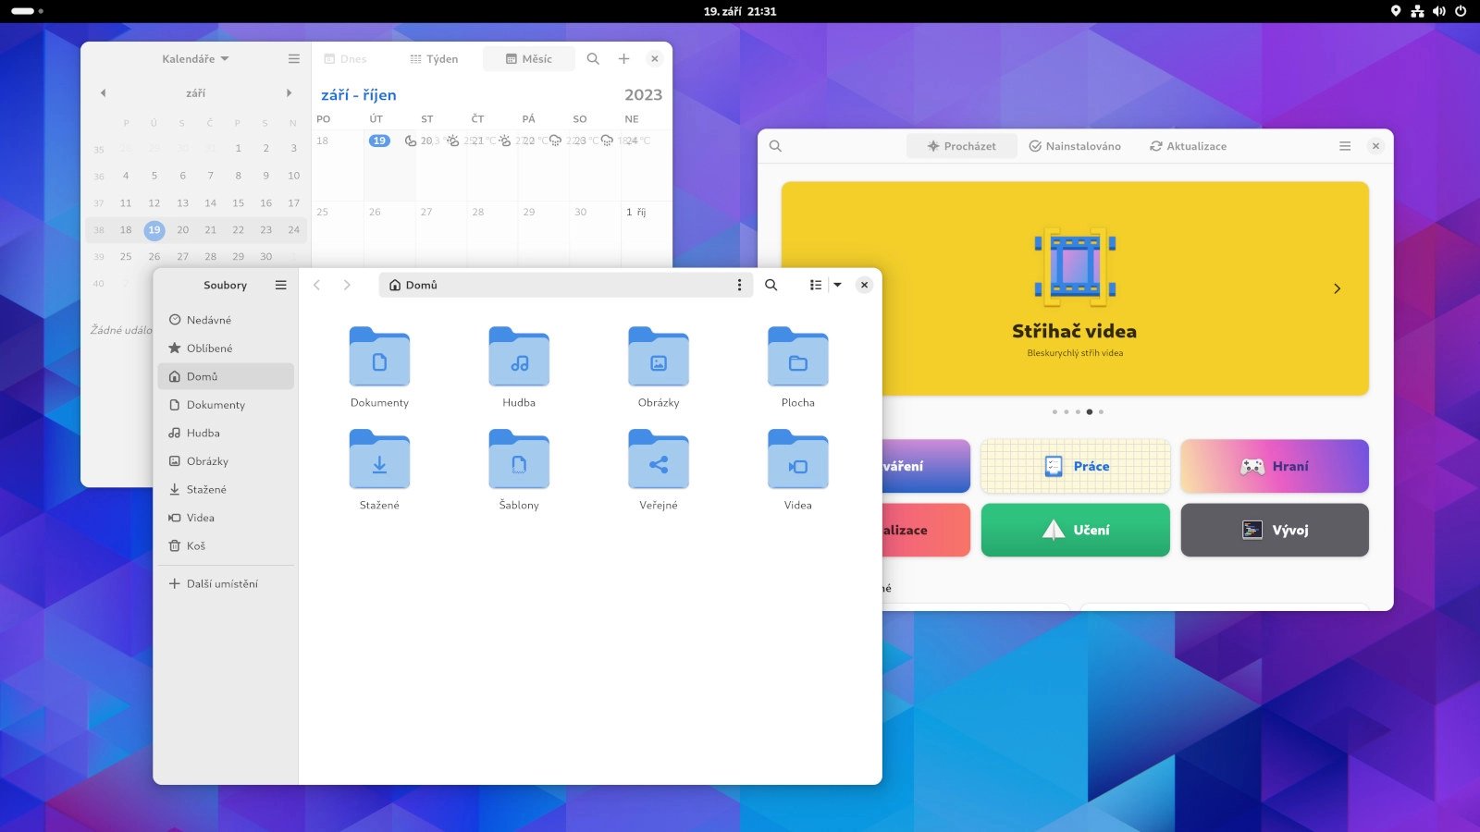This screenshot has width=1480, height=832.
Task: Click the Domů path bar in Files
Action: [x=567, y=285]
